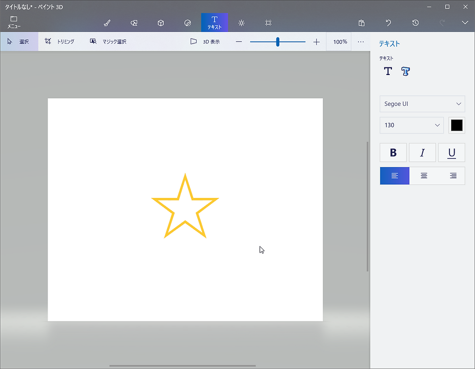Select the Brushes tool icon
Viewport: 475px width, 369px height.
107,23
